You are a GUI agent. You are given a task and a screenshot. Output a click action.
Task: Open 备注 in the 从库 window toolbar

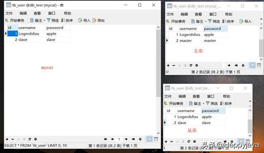point(195,103)
